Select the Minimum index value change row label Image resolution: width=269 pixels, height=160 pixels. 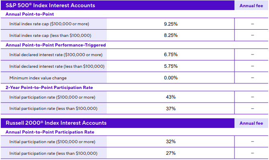point(38,78)
